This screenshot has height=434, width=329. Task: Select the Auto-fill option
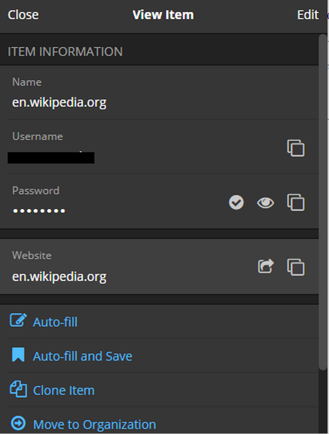tap(55, 322)
